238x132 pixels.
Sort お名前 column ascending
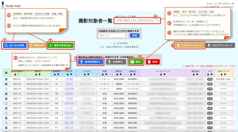coord(68,74)
